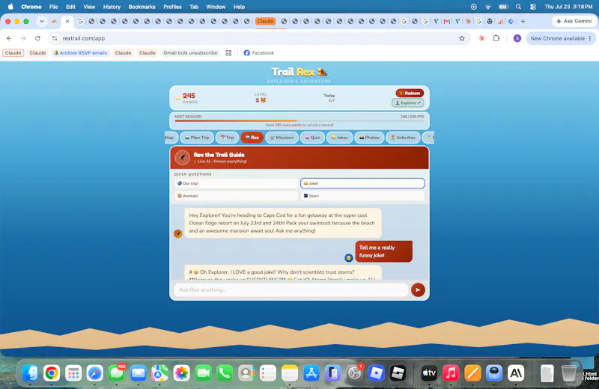Screen dimensions: 599x389
Task: Open Spotlight search in the menu bar
Action: tap(518, 7)
